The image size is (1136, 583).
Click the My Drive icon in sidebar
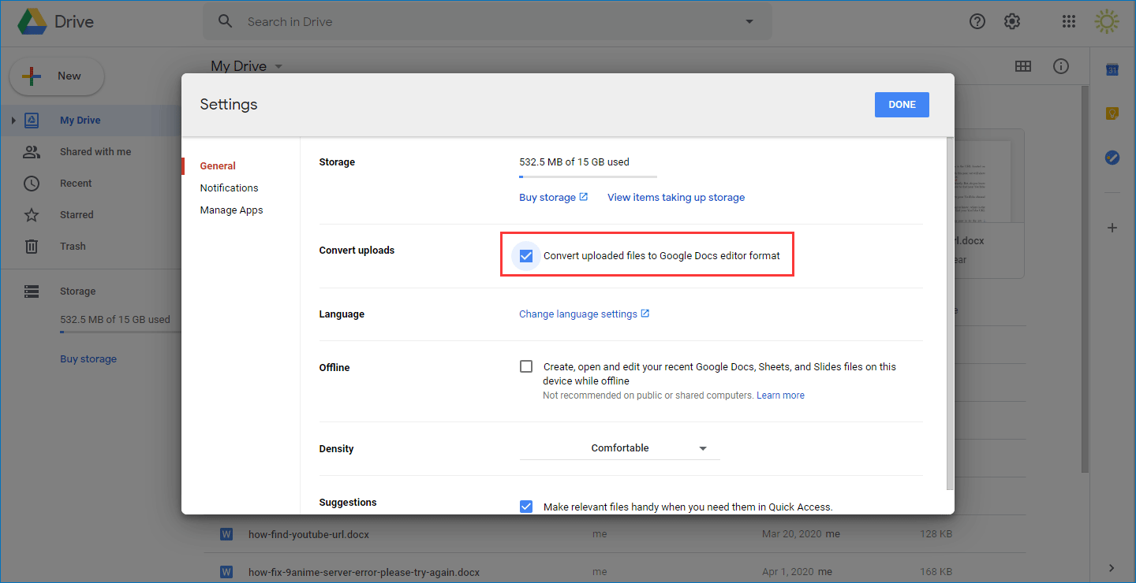click(x=32, y=121)
